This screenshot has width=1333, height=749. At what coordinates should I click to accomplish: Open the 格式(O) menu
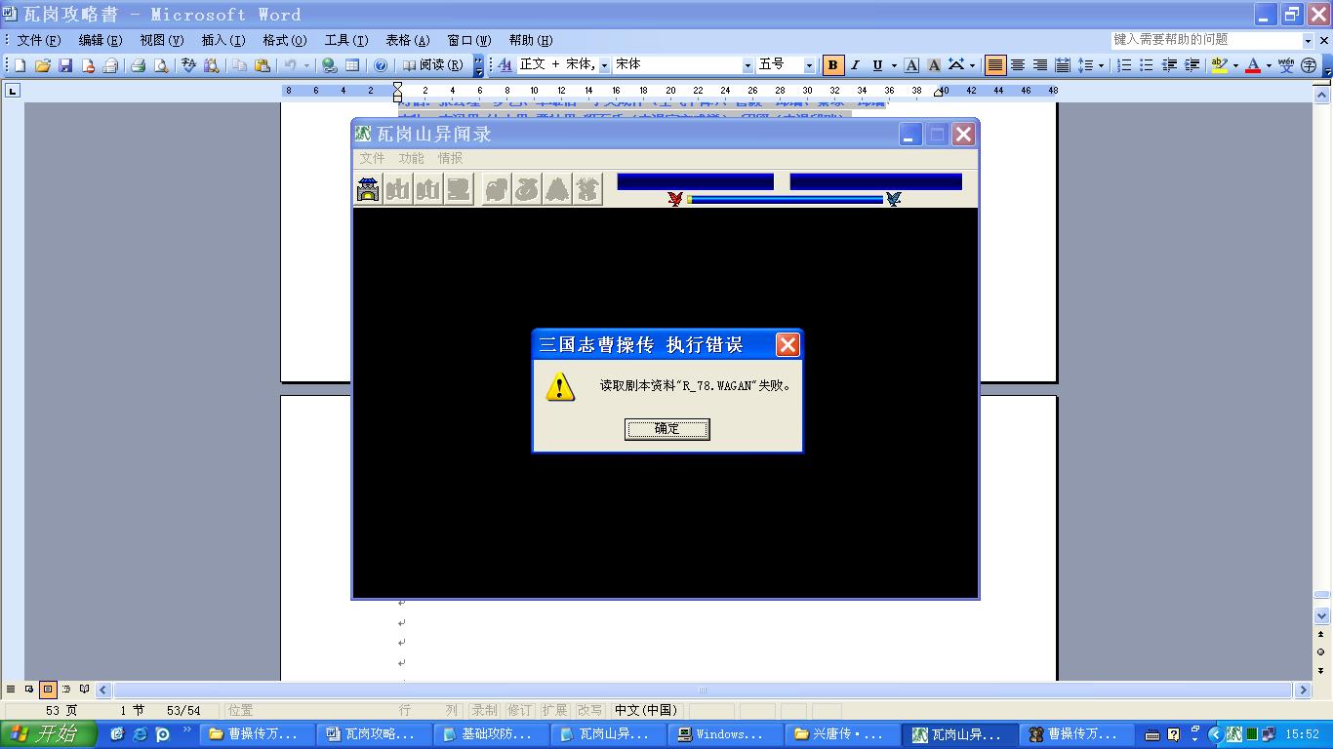(x=284, y=40)
